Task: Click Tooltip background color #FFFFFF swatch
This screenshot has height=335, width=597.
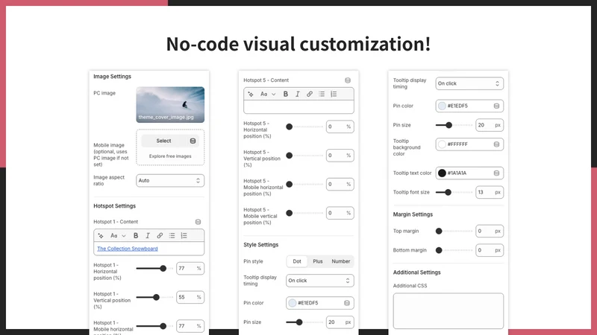Action: [x=442, y=144]
